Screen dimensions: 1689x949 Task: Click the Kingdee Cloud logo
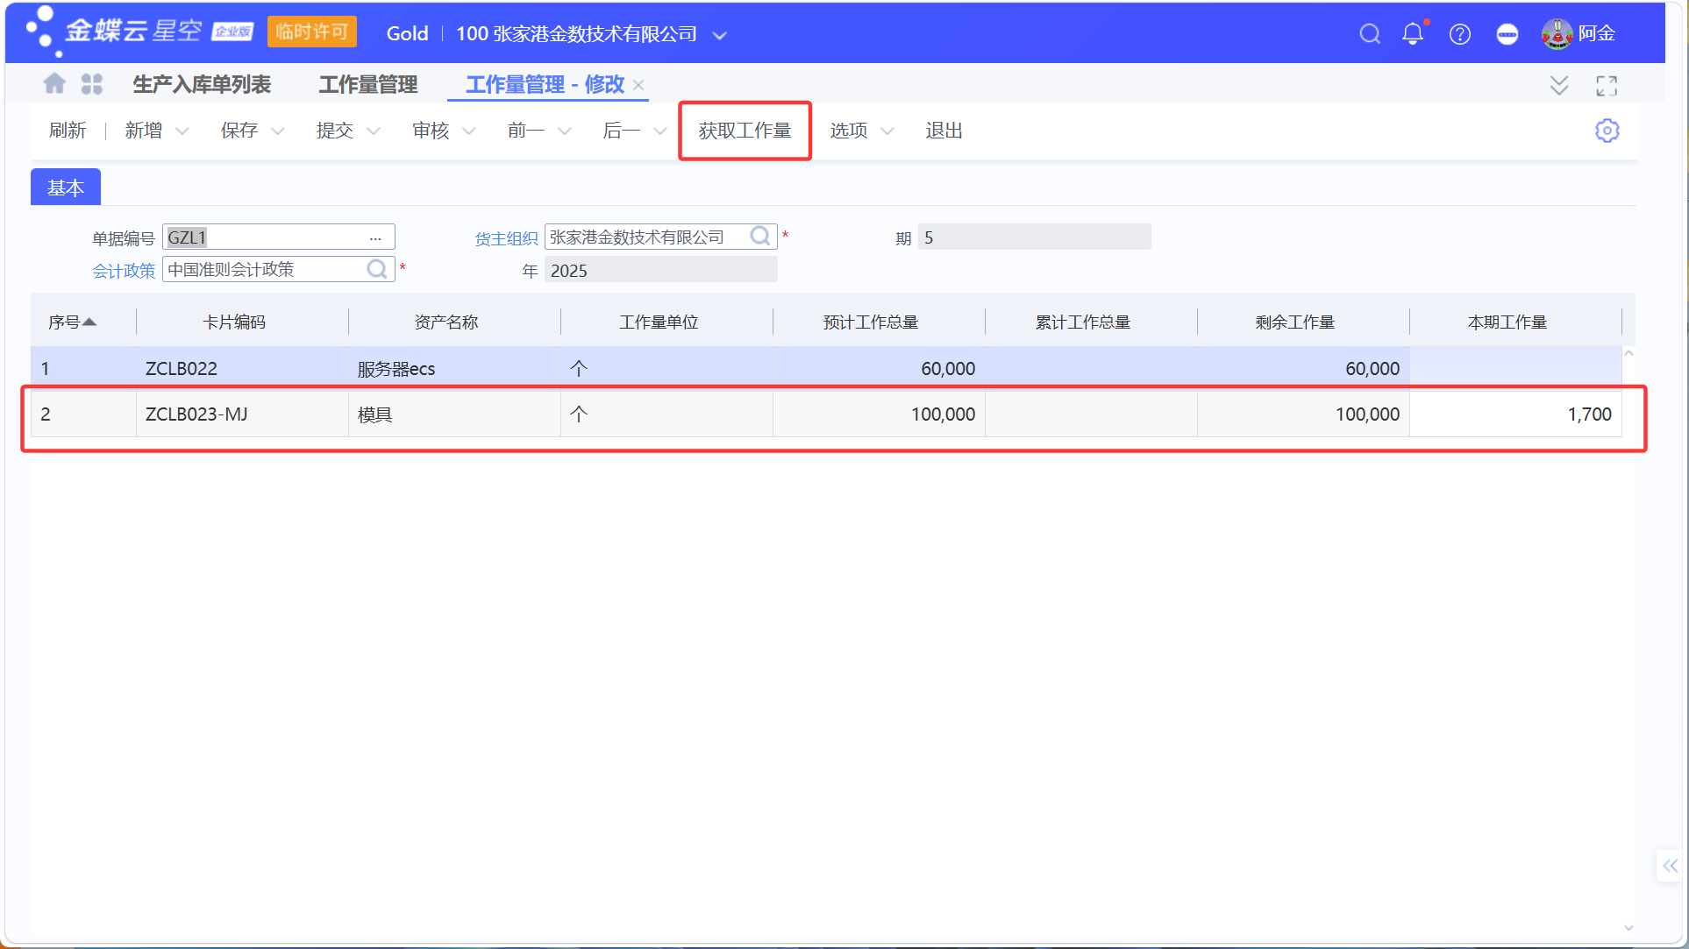click(140, 32)
